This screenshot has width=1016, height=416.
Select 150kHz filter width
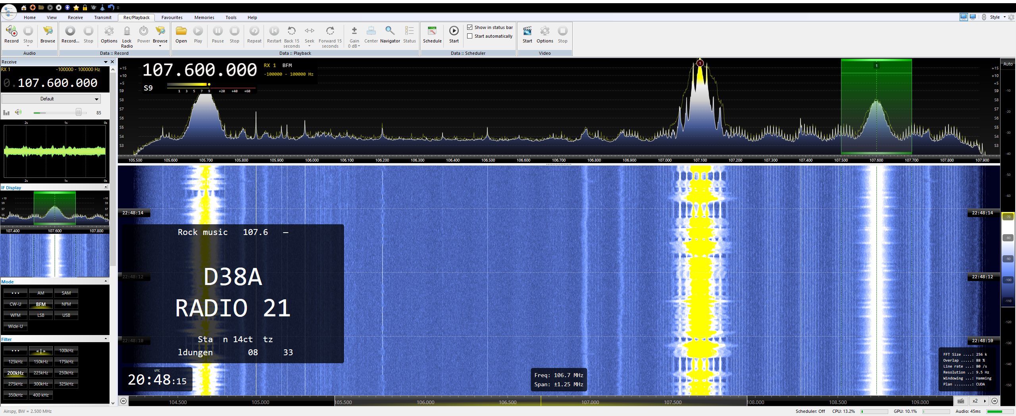click(x=41, y=362)
